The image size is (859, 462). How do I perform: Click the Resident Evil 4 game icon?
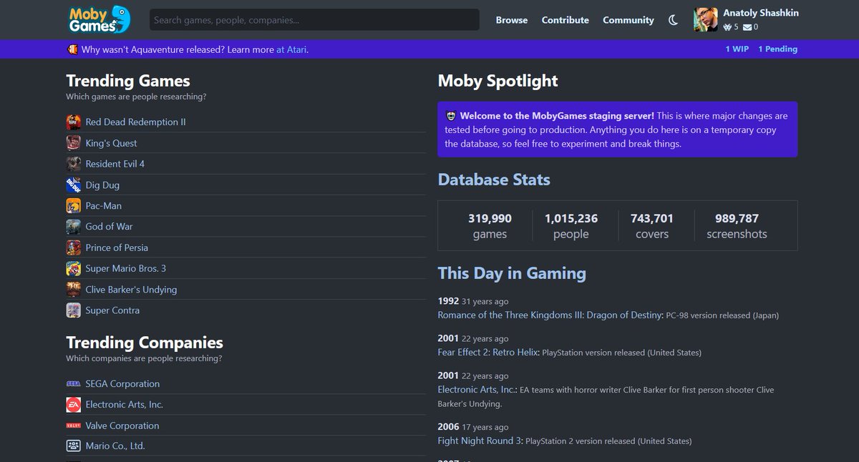coord(74,164)
